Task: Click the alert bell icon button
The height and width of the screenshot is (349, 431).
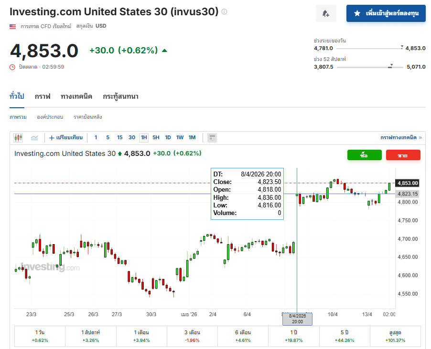Action: tap(326, 13)
